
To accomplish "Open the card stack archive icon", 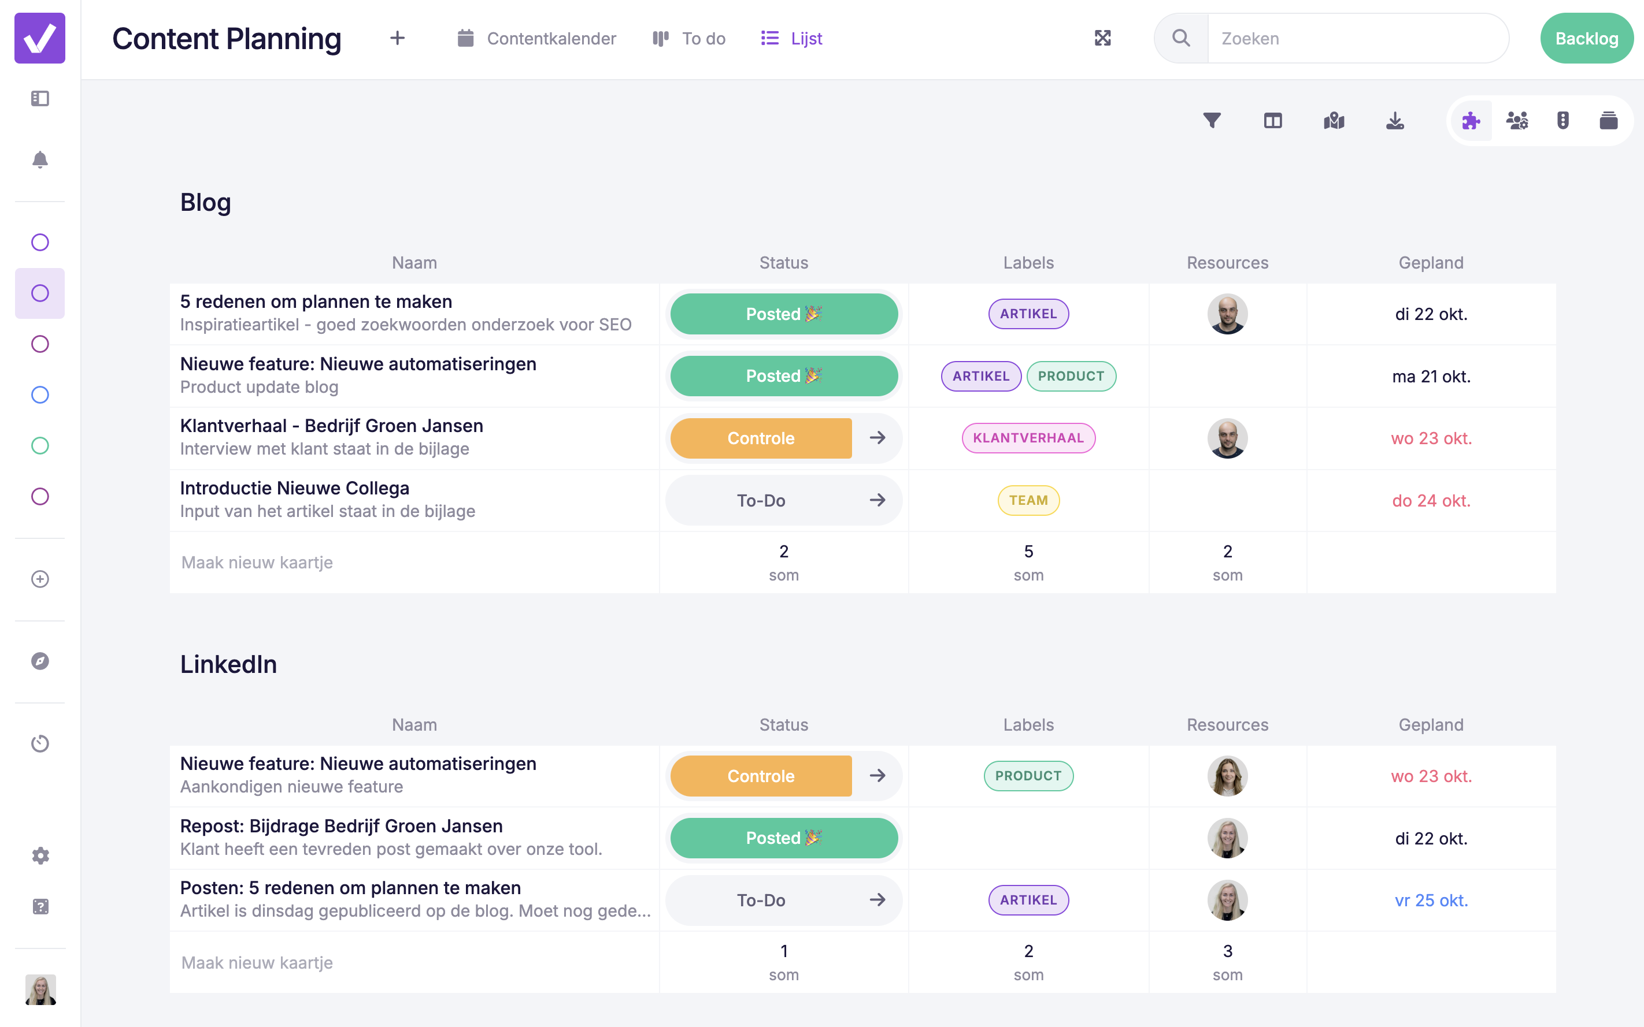I will pos(1609,121).
